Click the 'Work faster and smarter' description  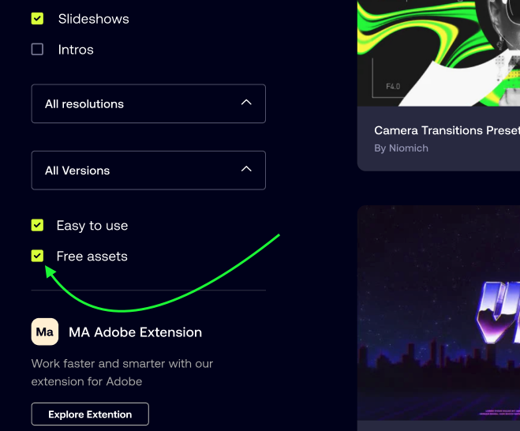(x=122, y=373)
